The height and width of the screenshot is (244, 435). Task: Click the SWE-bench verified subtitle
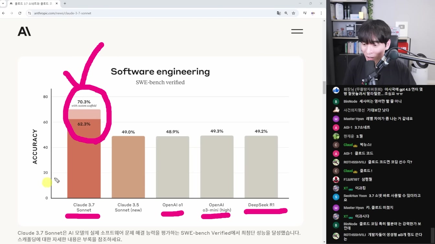tap(160, 82)
